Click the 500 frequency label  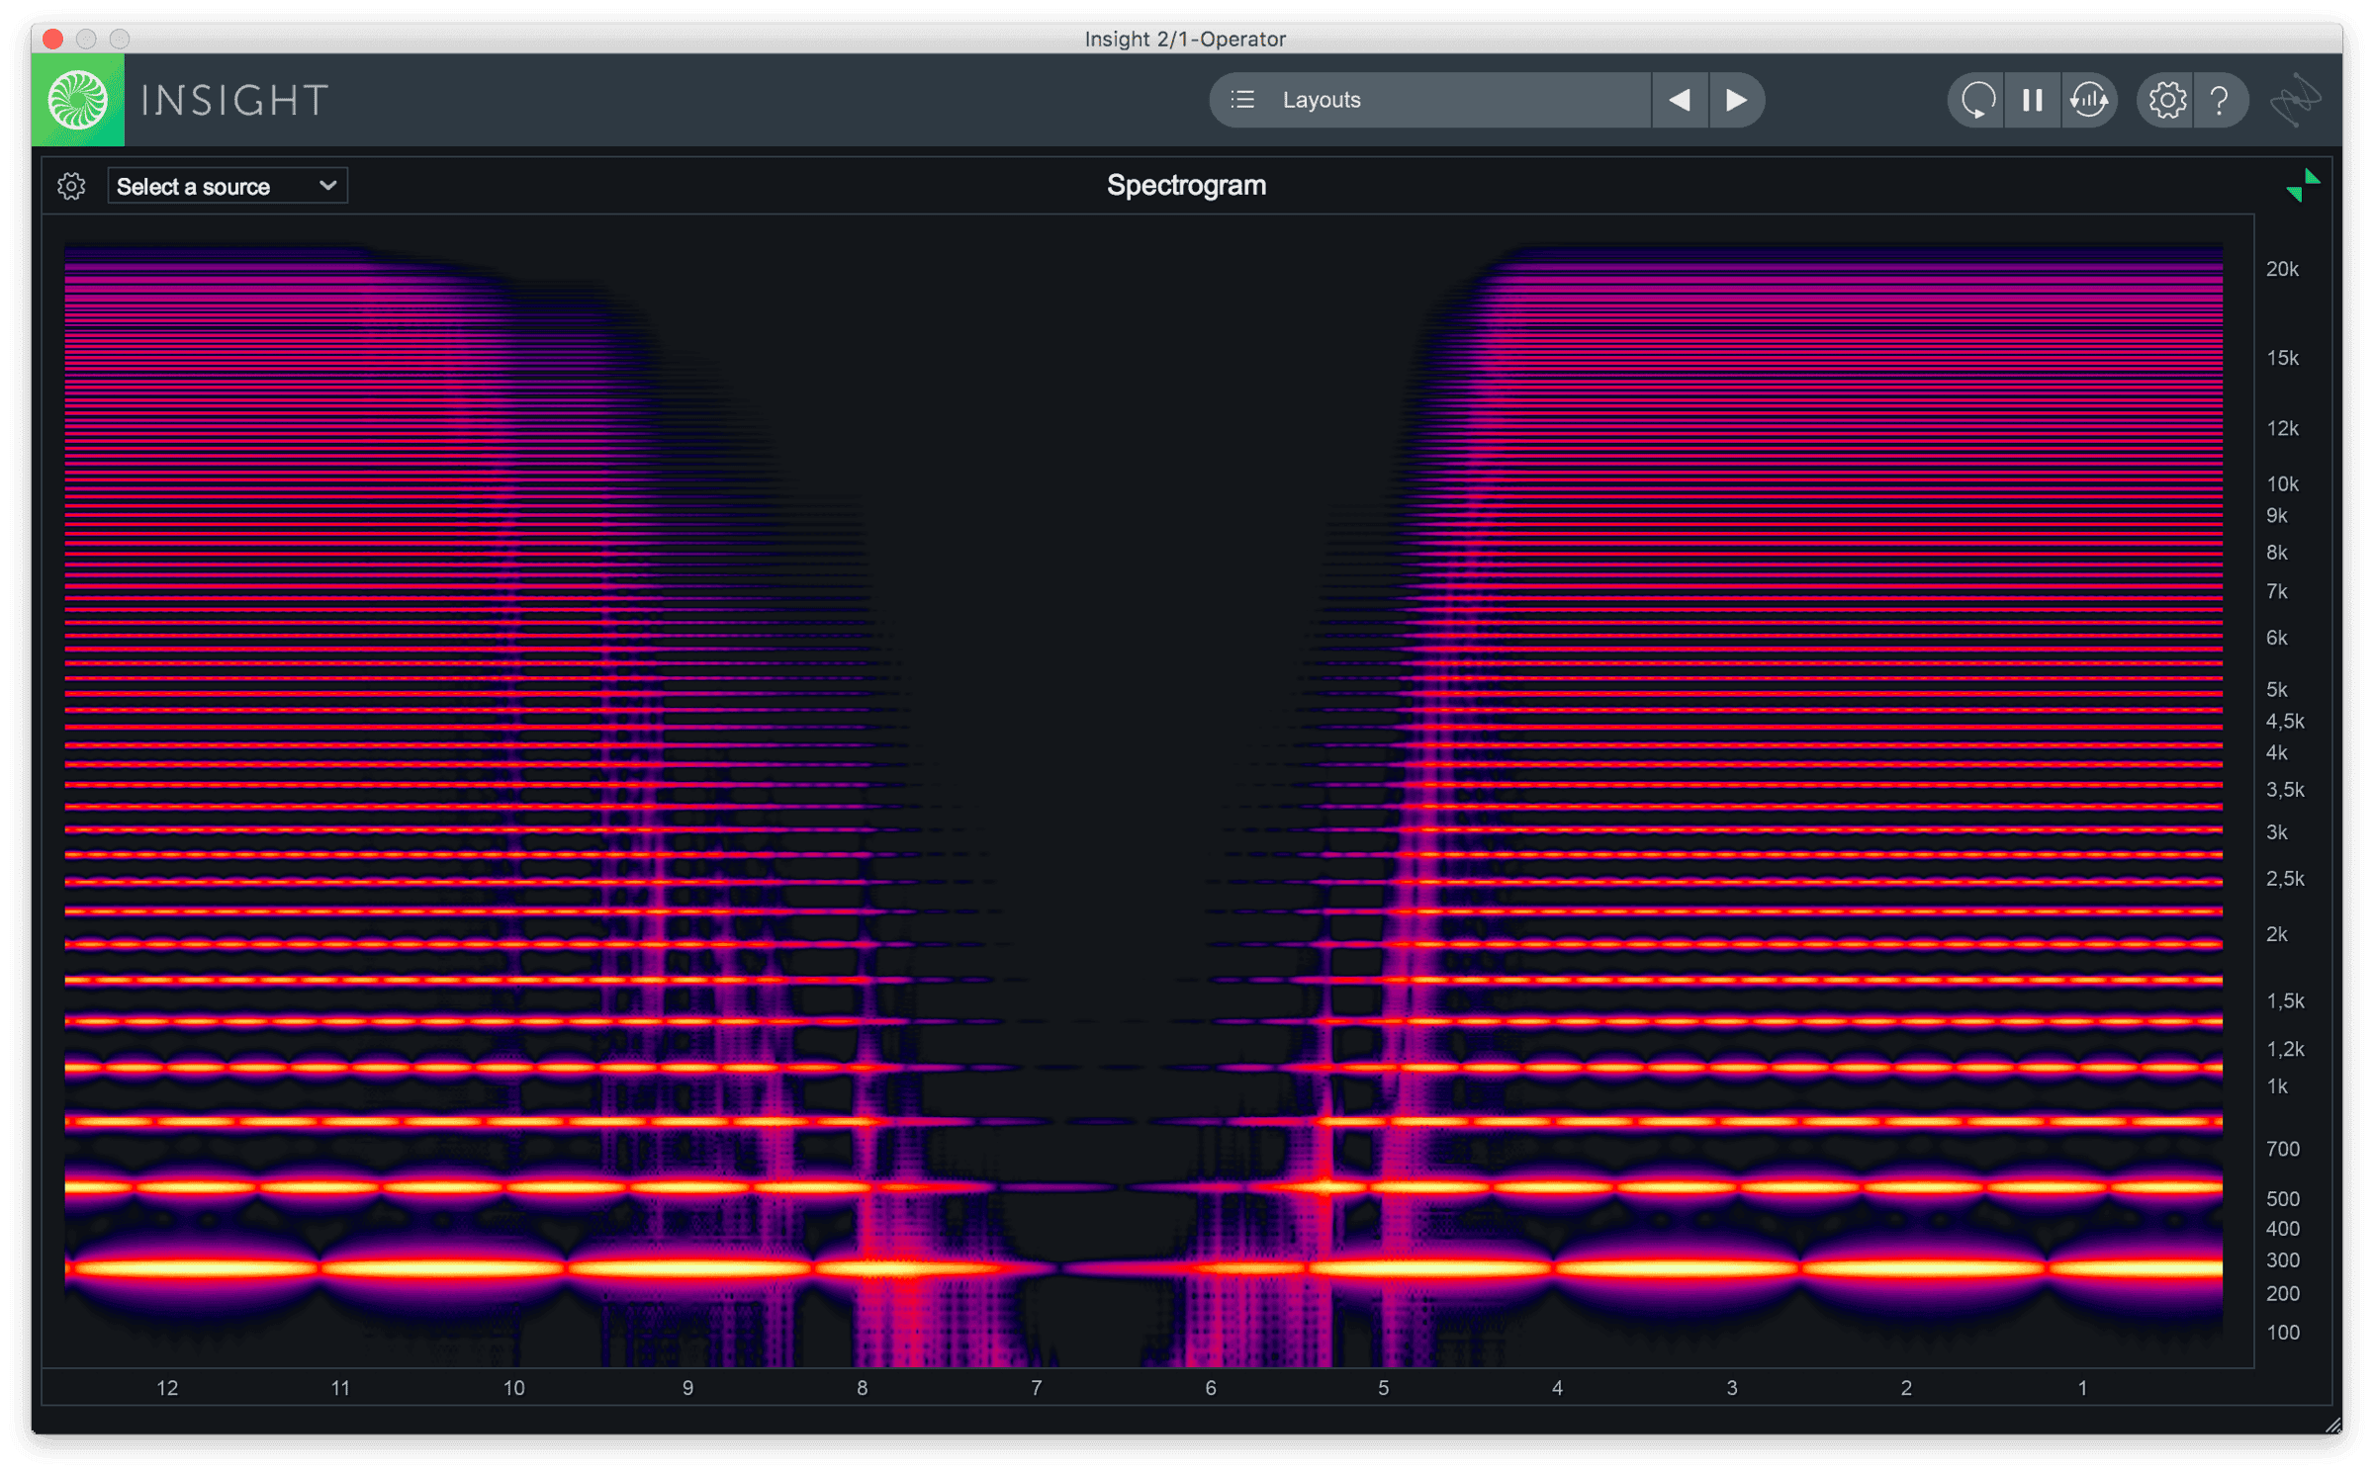[2282, 1198]
